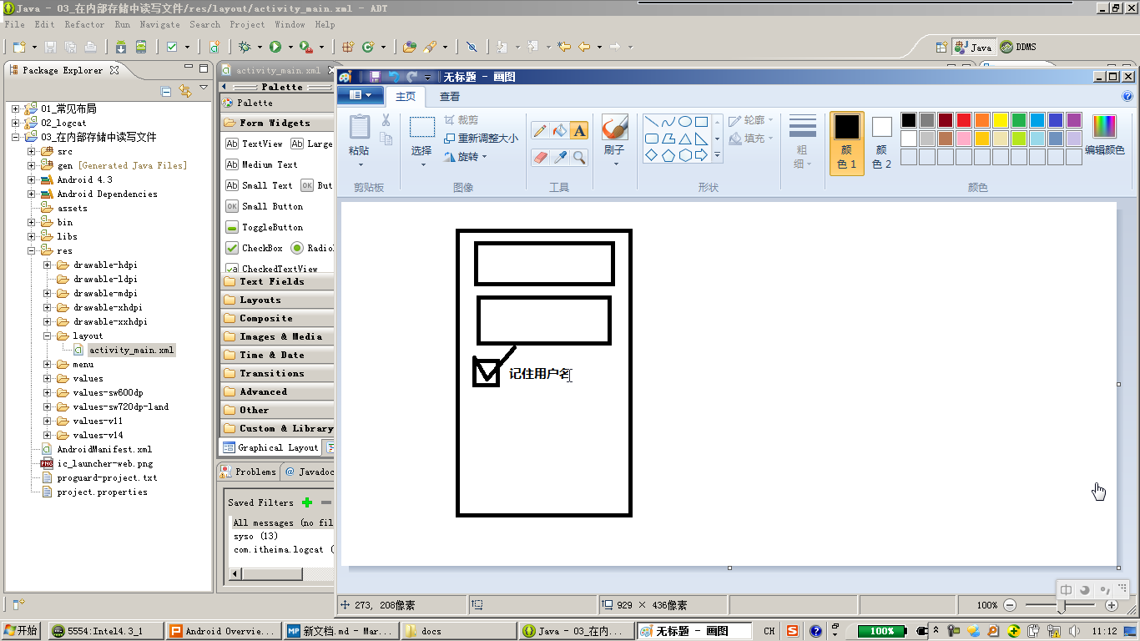Screen dimensions: 1140x641
Task: Select the Color picker eyedropper tool
Action: click(560, 157)
